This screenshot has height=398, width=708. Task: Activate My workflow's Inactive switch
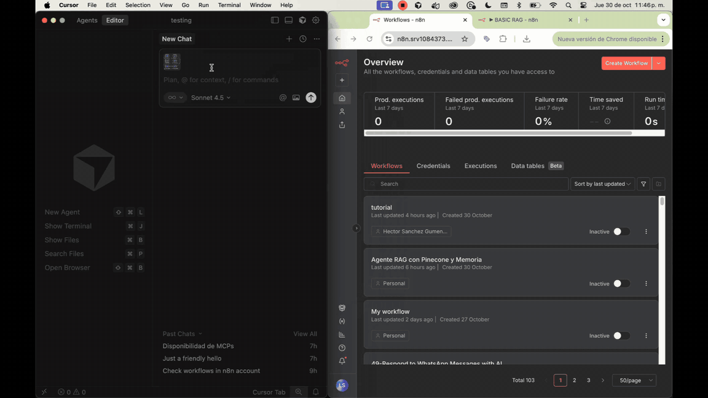coord(621,335)
